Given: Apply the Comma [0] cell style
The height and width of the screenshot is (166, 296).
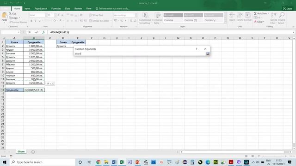Looking at the screenshot, I should (x=193, y=20).
